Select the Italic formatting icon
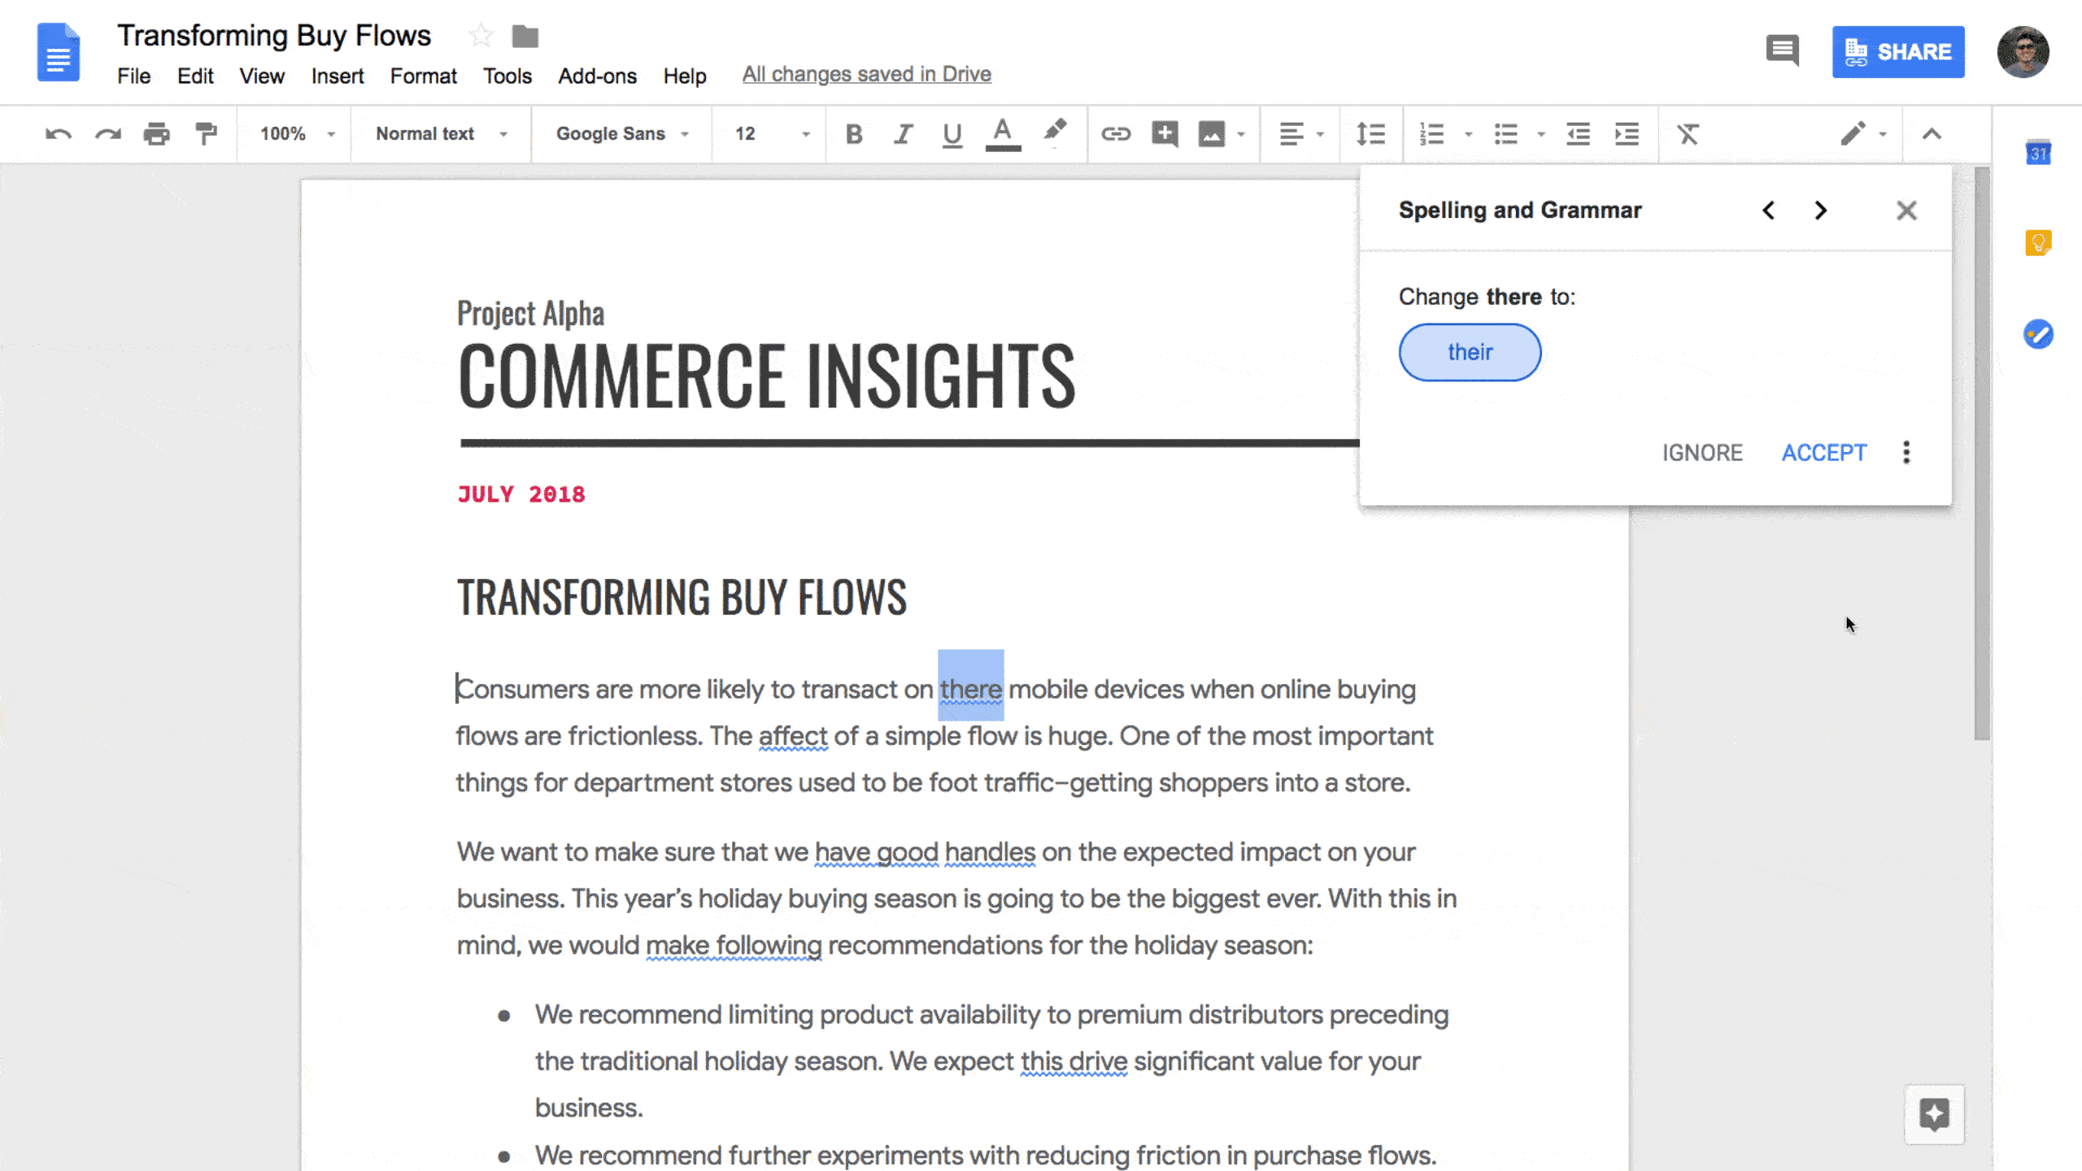Screen dimensions: 2082x1171 [901, 133]
